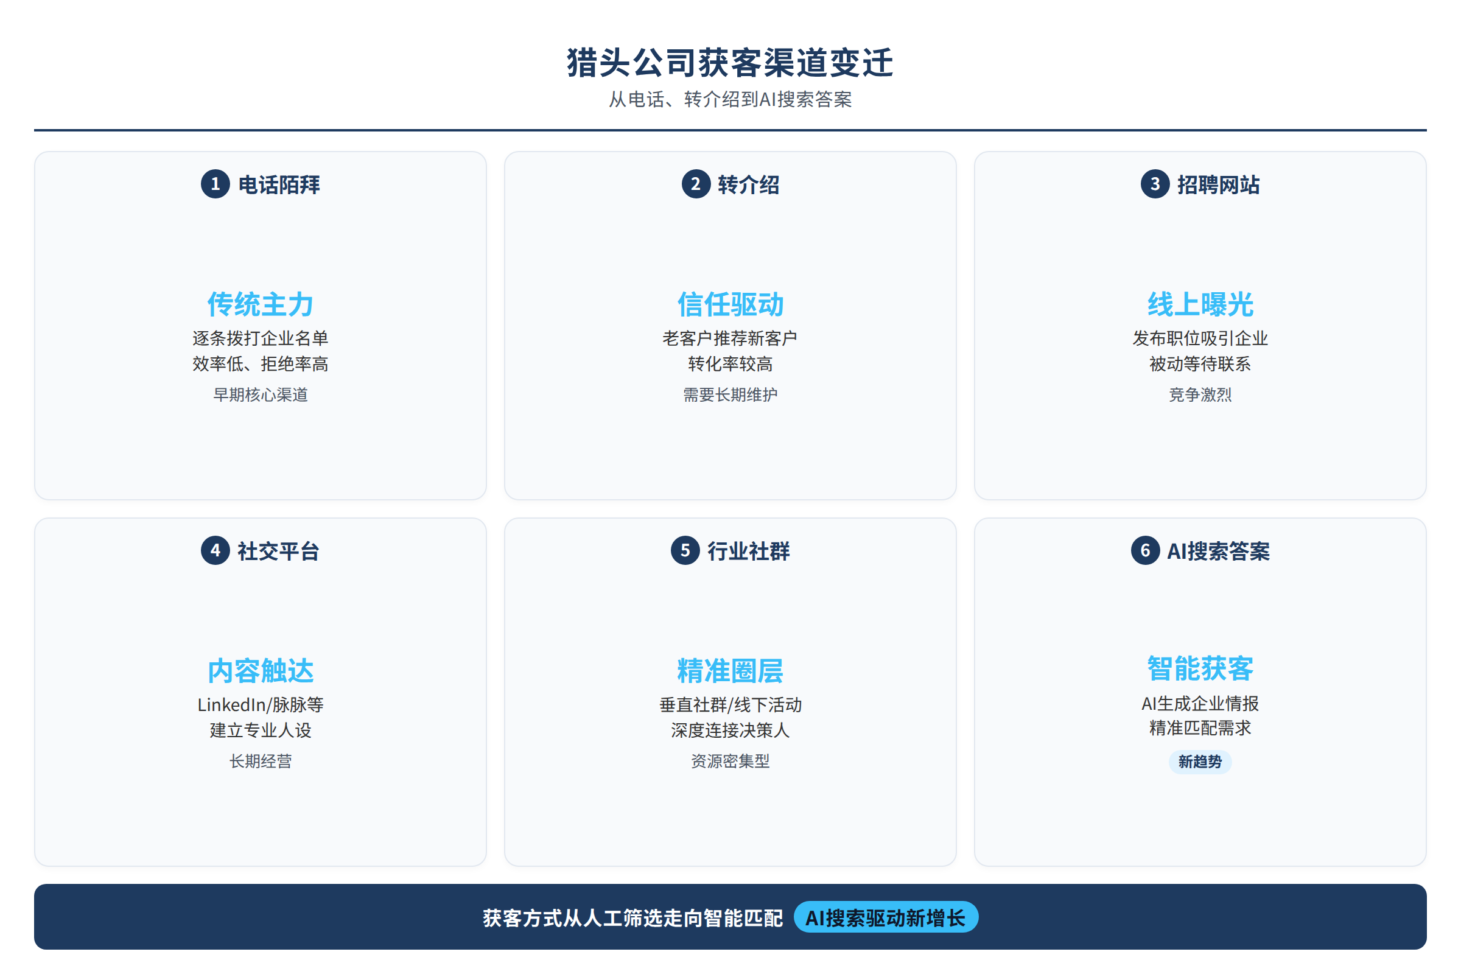Click the line 效率低、拒绝率高
This screenshot has width=1461, height=974.
(x=261, y=364)
